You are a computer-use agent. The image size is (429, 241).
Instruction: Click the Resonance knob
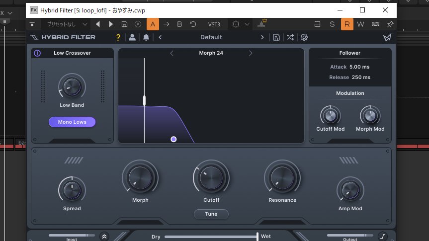[282, 178]
